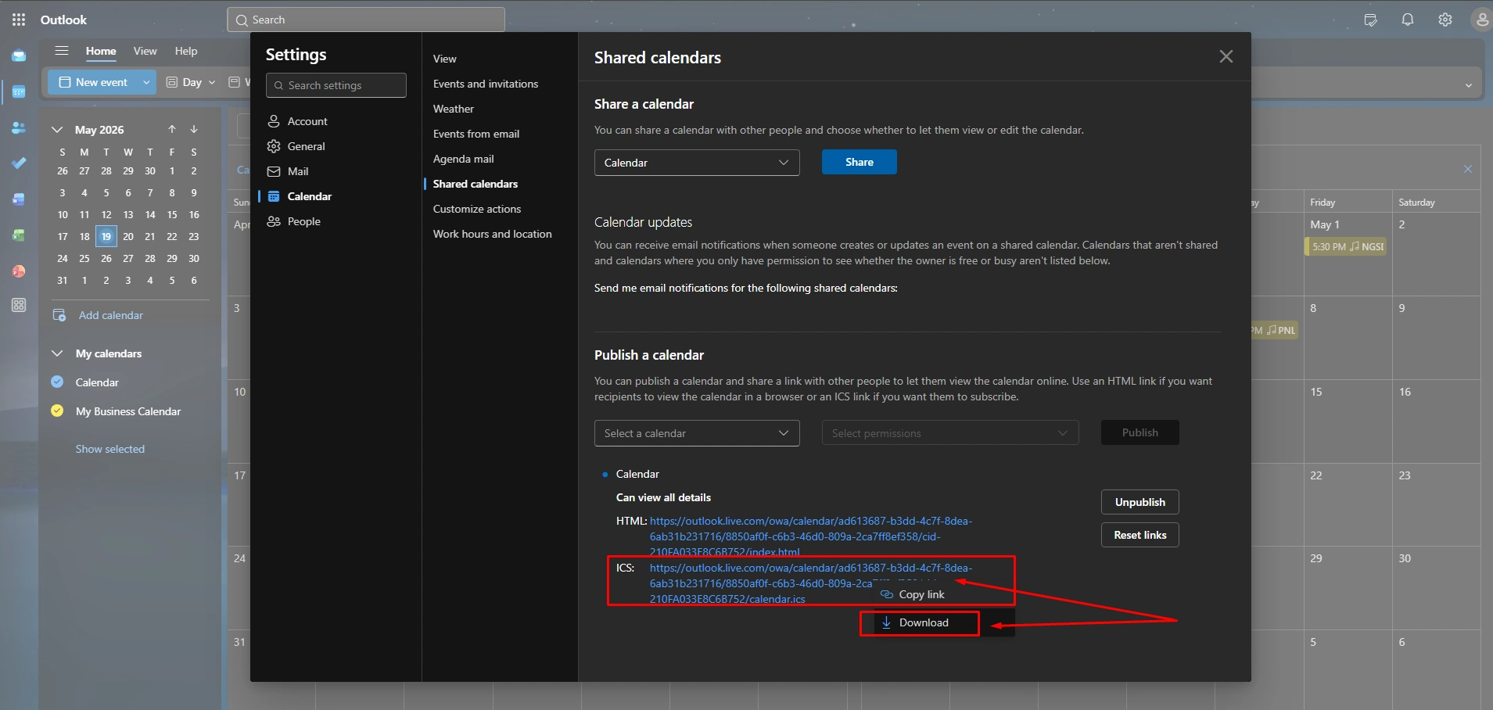Choose Download from the context menu
1493x710 pixels.
(x=944, y=622)
